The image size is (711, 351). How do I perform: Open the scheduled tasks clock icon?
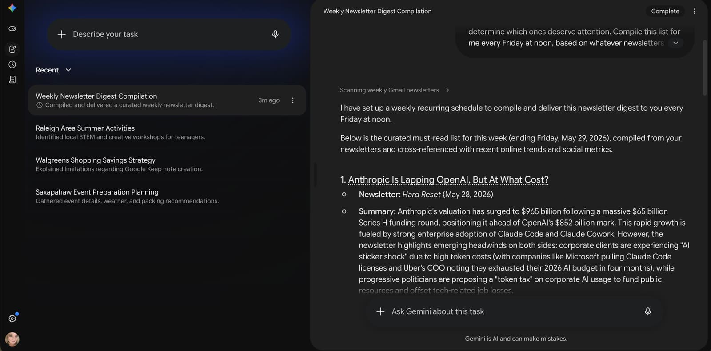pyautogui.click(x=12, y=64)
